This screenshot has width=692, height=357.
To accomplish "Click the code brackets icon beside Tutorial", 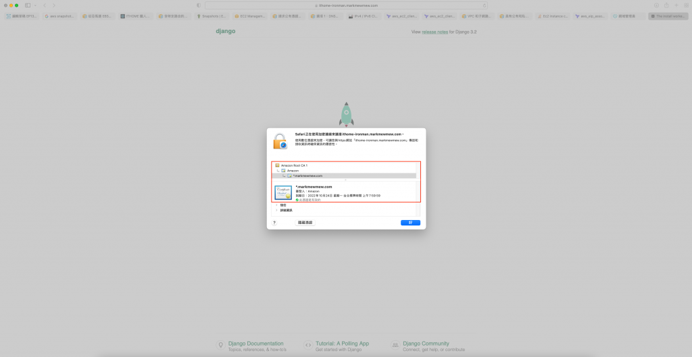I will point(308,346).
